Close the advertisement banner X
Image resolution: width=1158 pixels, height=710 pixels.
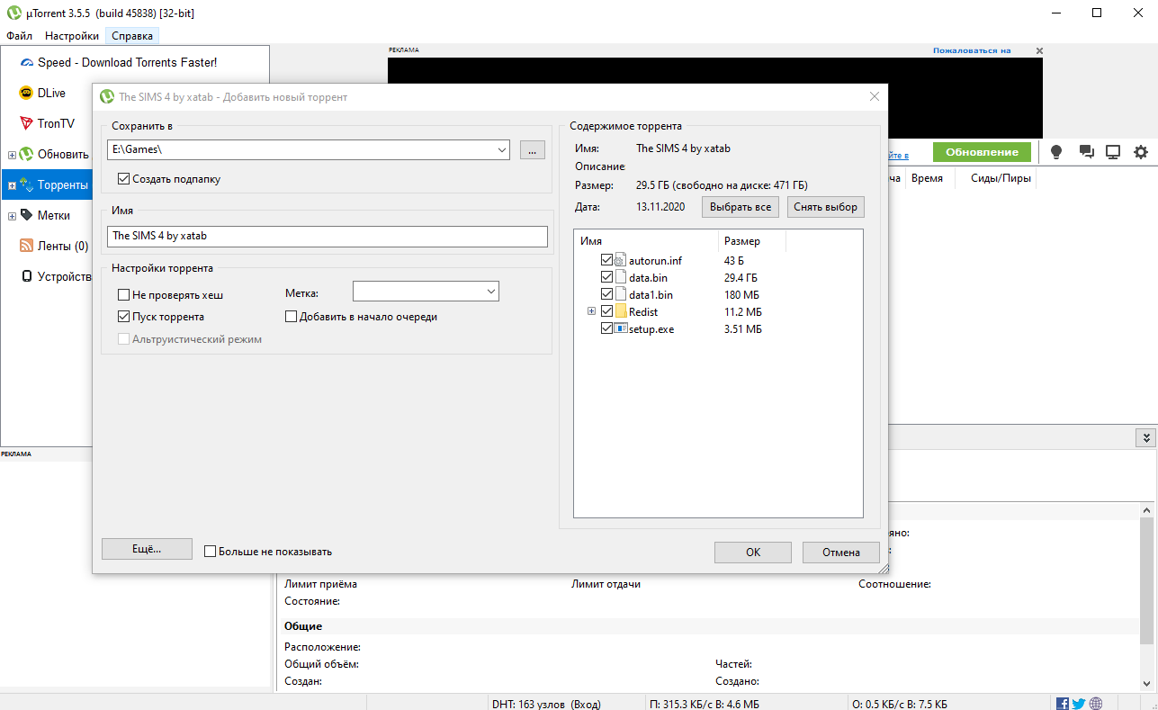pos(1039,51)
